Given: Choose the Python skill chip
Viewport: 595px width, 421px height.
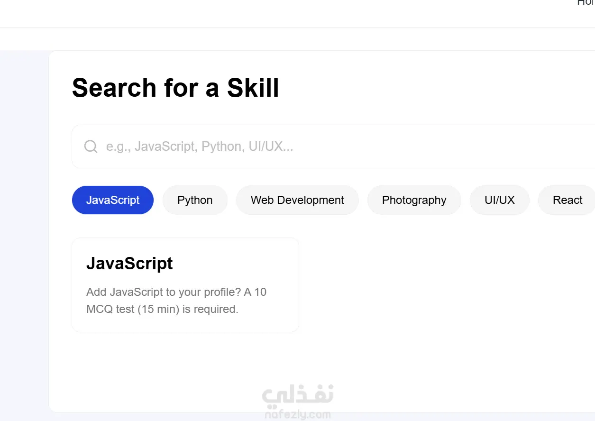Looking at the screenshot, I should (x=195, y=200).
